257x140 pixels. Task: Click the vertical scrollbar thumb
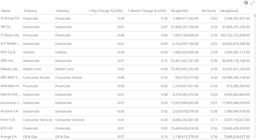[x=255, y=16]
